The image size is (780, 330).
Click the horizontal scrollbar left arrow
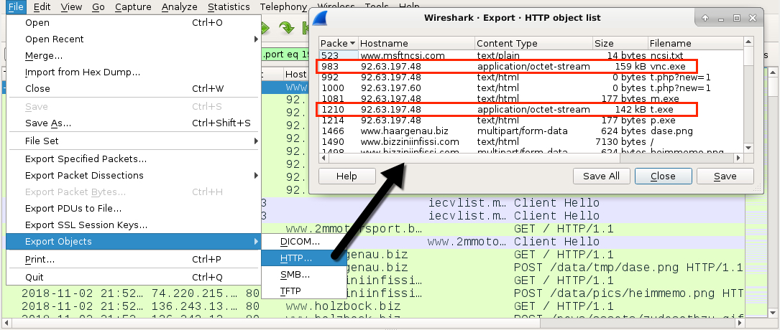[324, 158]
